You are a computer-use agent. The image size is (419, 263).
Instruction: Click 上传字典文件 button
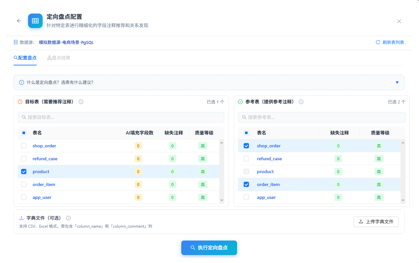point(376,222)
